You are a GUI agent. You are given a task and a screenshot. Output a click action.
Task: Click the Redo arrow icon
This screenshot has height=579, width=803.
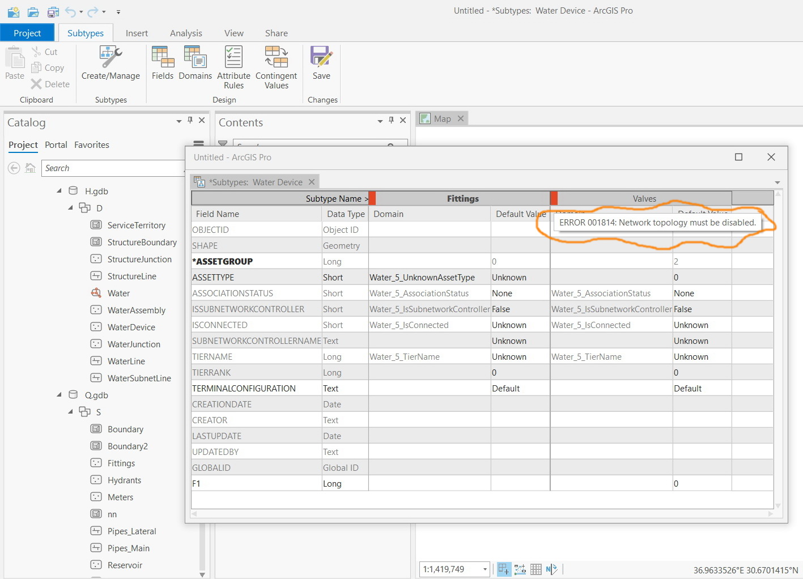click(x=93, y=11)
